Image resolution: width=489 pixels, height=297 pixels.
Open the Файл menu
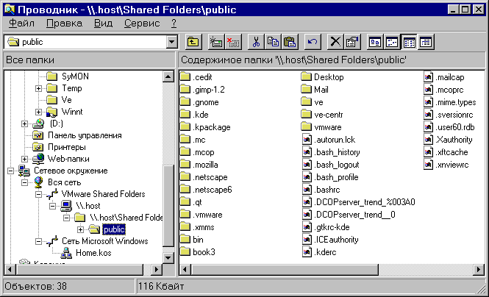coord(21,24)
